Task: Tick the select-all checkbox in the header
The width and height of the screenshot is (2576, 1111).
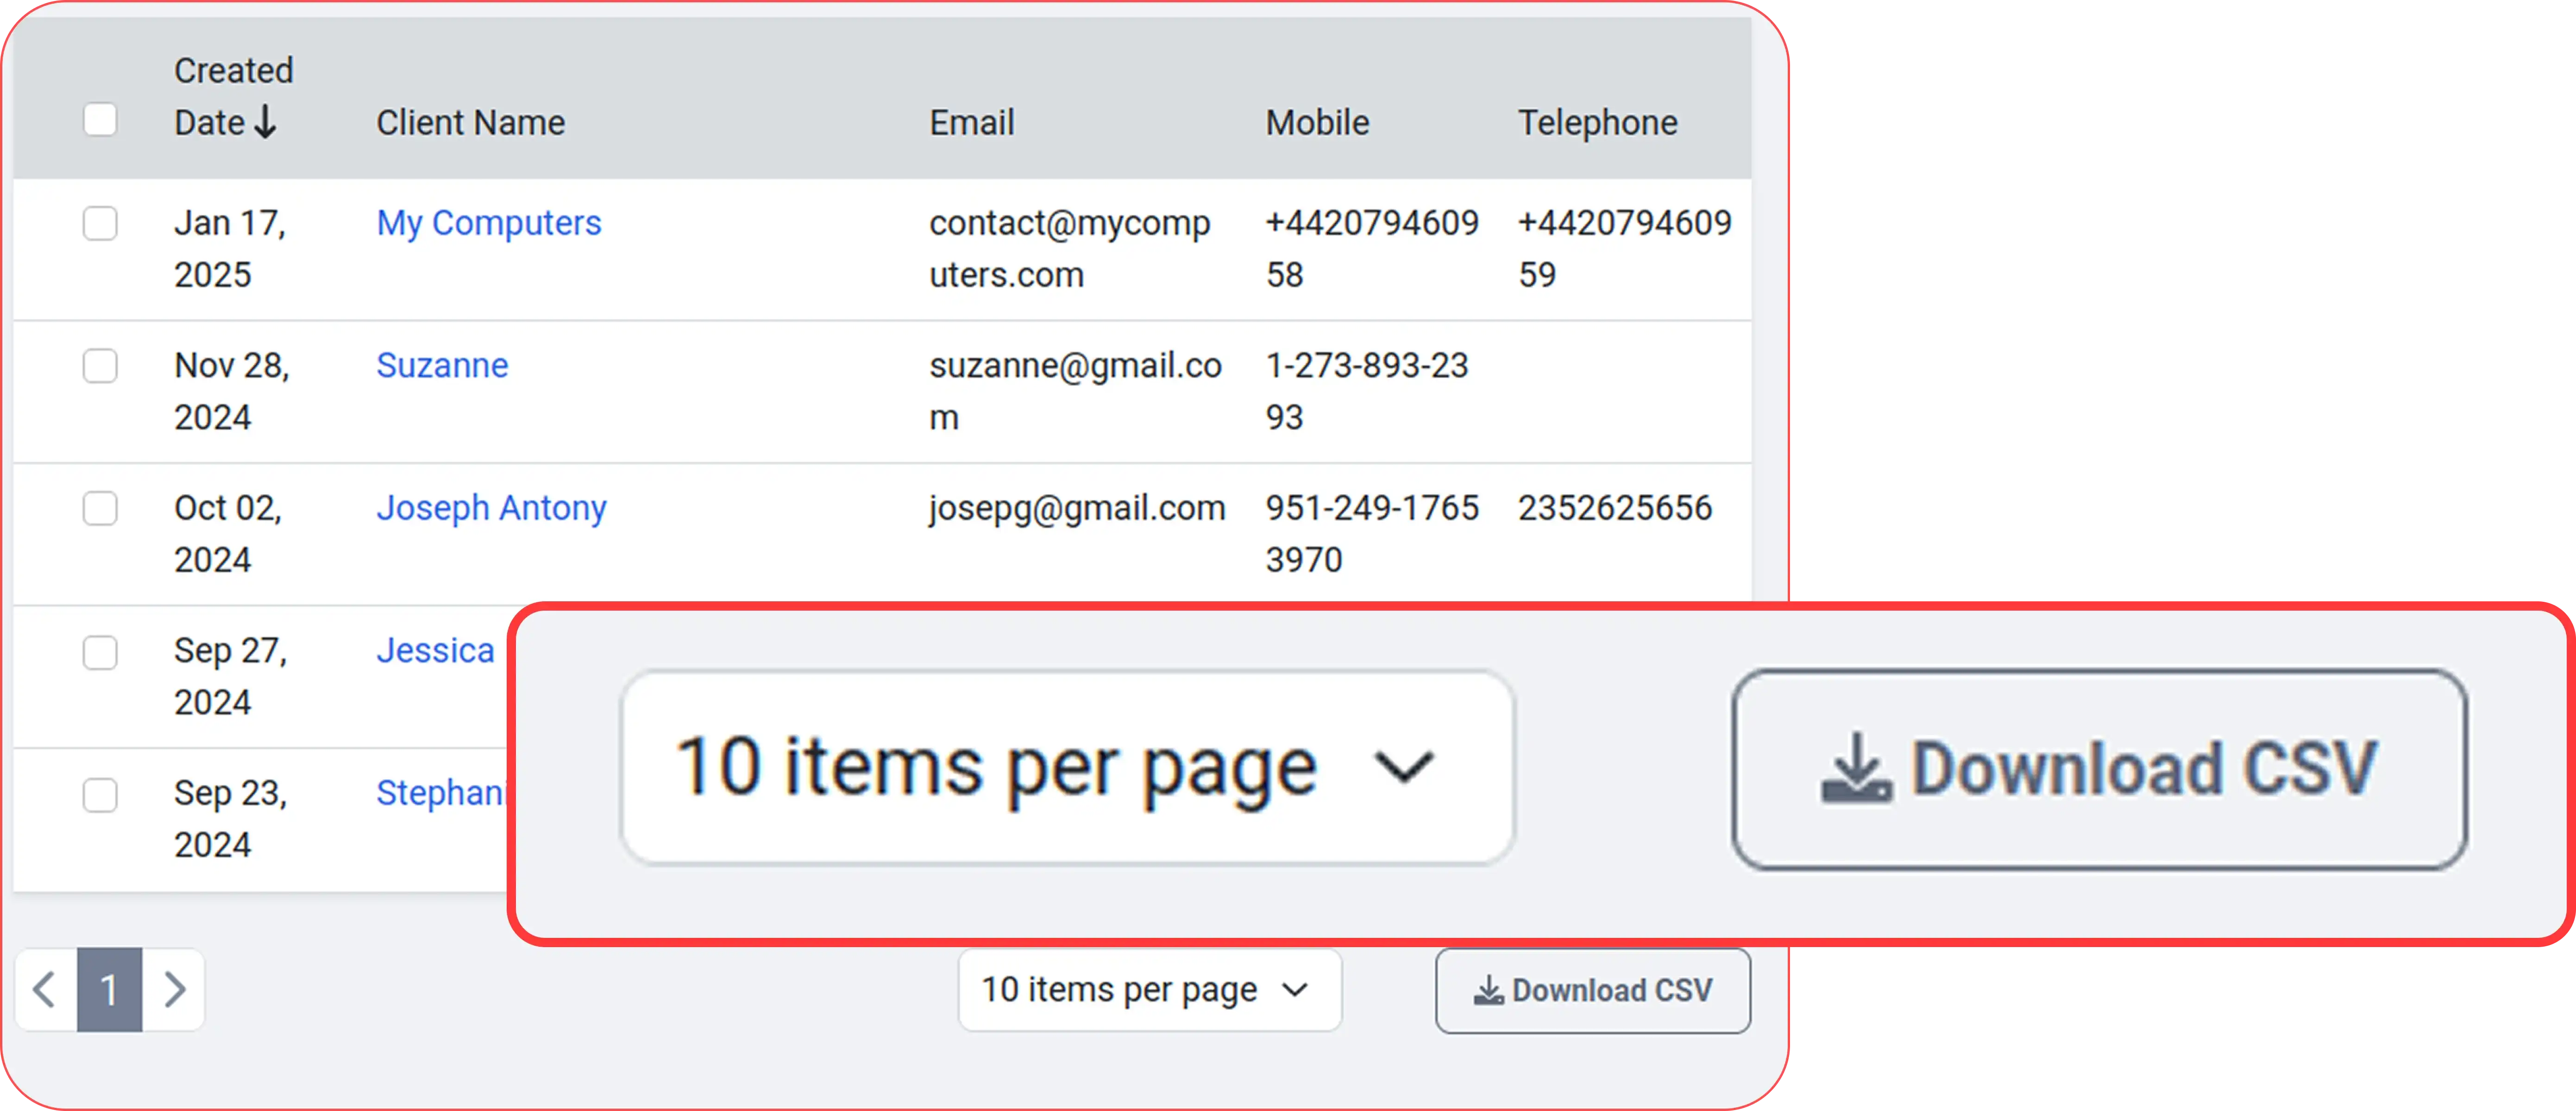Action: (100, 120)
